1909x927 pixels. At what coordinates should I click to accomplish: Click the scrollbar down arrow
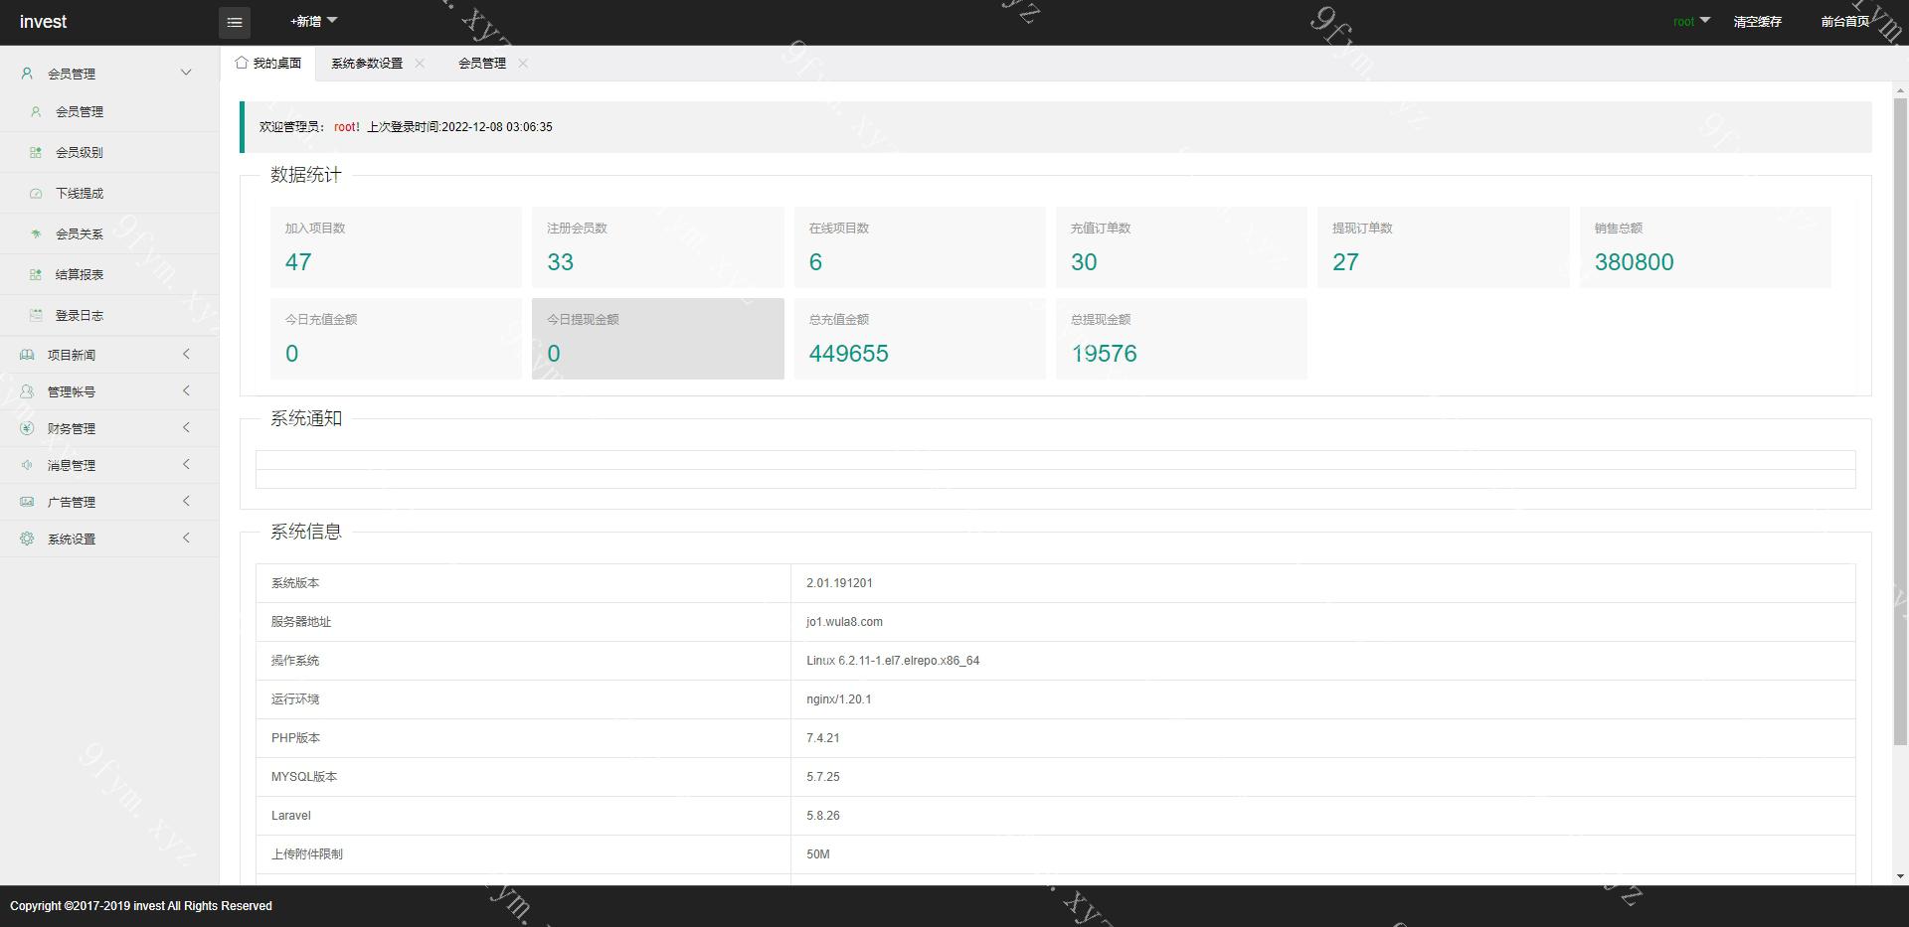coord(1900,876)
